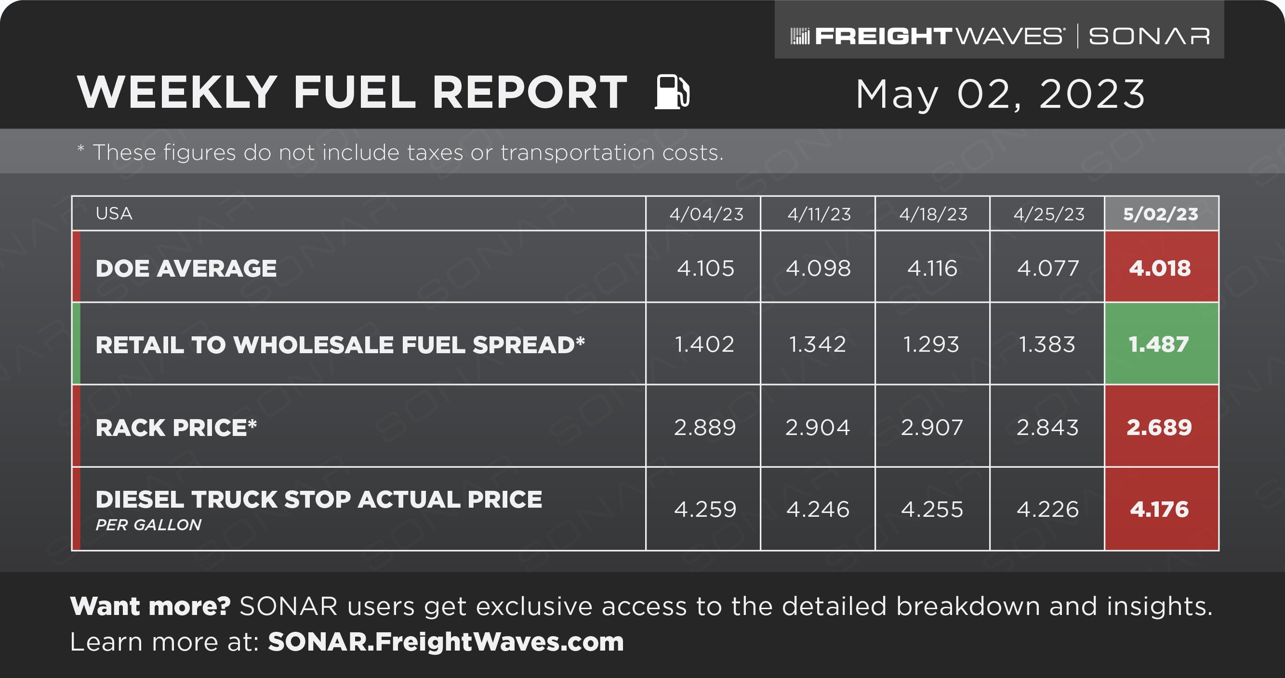Click the SONAR logo text
Image resolution: width=1285 pixels, height=678 pixels.
(x=1149, y=37)
